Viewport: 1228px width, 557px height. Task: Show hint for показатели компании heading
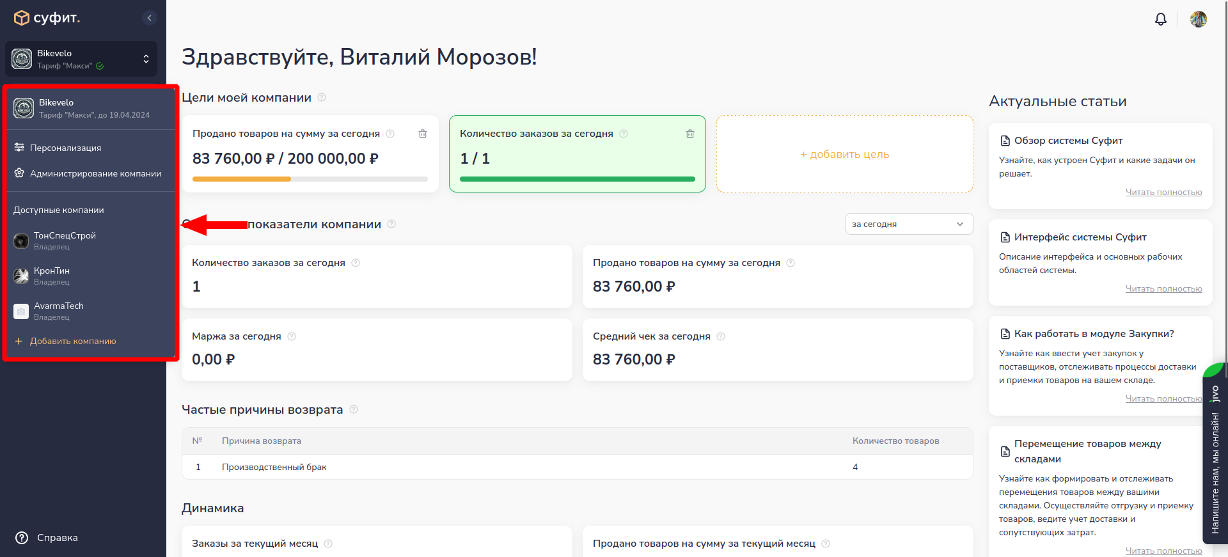[x=391, y=224]
